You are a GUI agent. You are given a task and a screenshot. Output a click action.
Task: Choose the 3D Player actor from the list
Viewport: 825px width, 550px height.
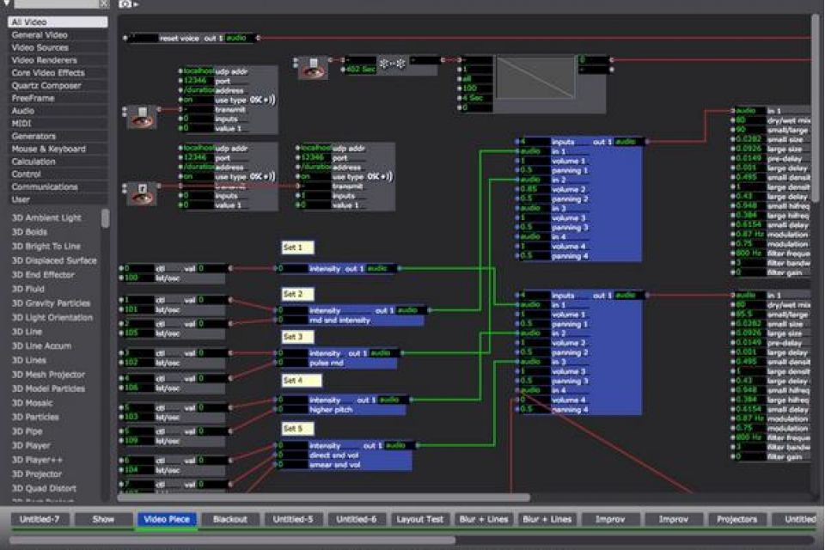pyautogui.click(x=31, y=446)
